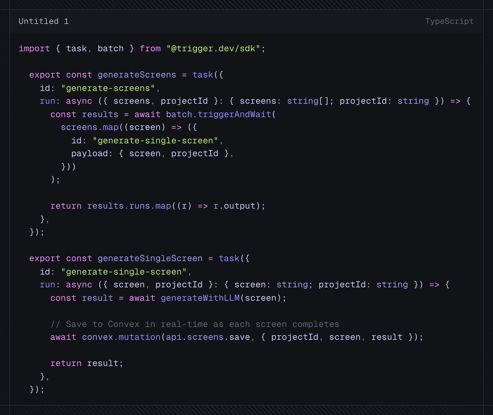Click the generateWithLLM function call

(200, 298)
